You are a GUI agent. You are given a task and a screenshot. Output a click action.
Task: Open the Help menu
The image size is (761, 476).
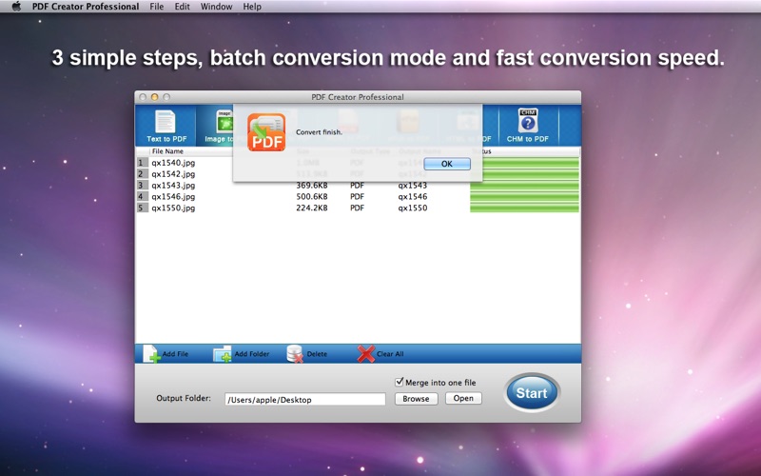click(252, 7)
